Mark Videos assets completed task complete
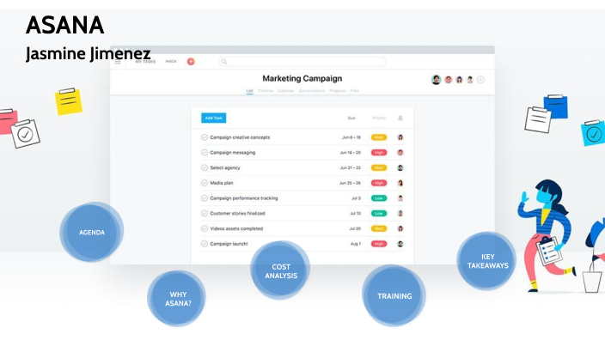605x340 pixels. (x=205, y=228)
